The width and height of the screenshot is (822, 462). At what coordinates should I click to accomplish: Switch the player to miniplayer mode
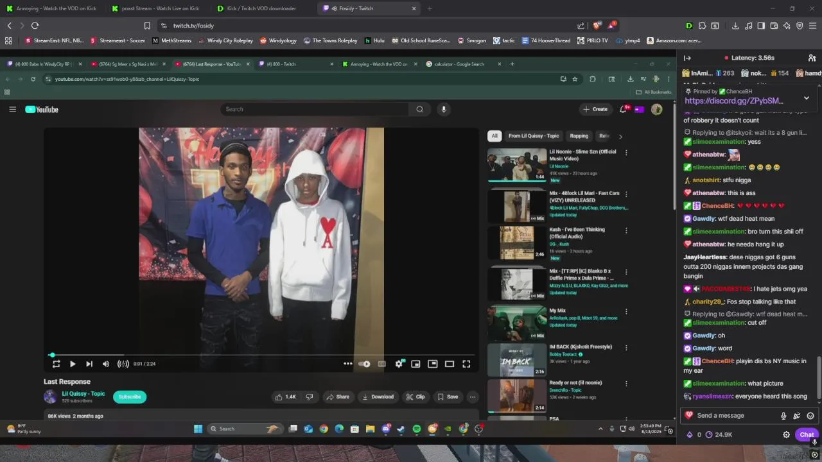pyautogui.click(x=415, y=364)
